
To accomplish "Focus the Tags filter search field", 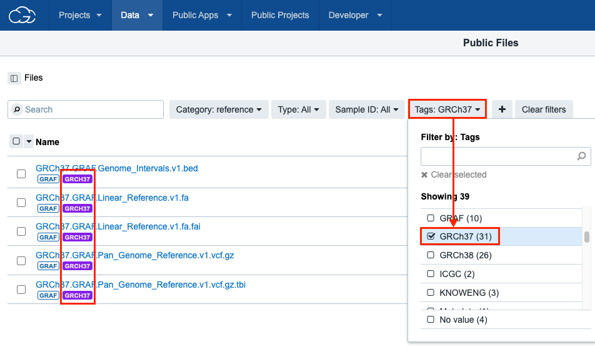I will (506, 156).
